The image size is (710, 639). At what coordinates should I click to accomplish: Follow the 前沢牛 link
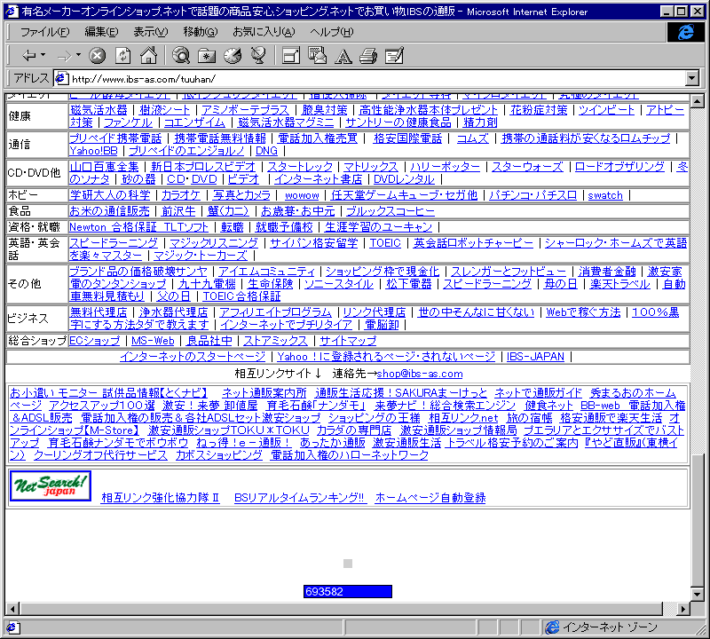[x=178, y=211]
